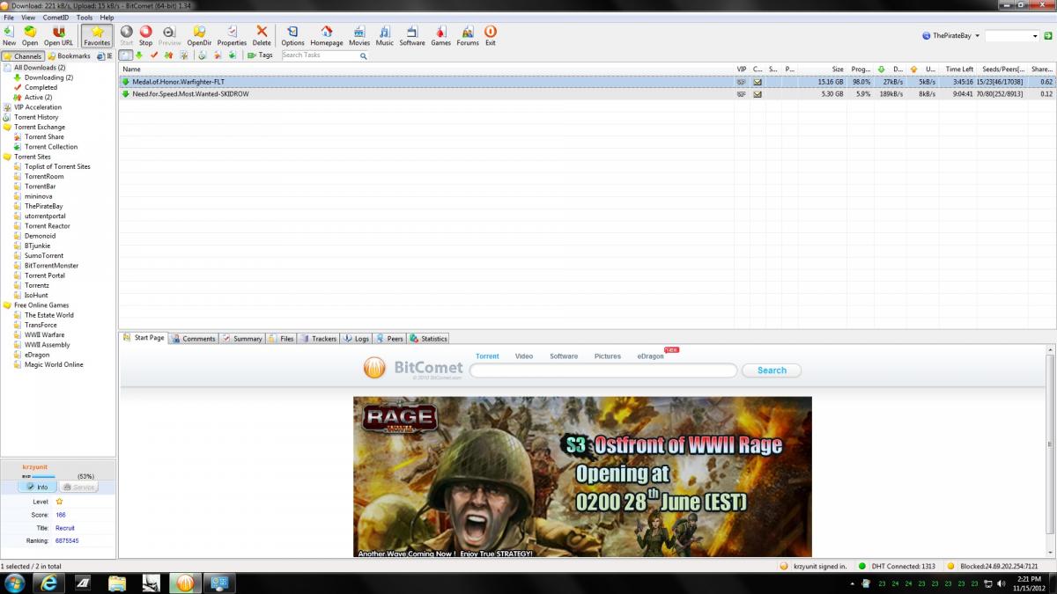Switch to the Bookmarks sidebar tab

[70, 56]
